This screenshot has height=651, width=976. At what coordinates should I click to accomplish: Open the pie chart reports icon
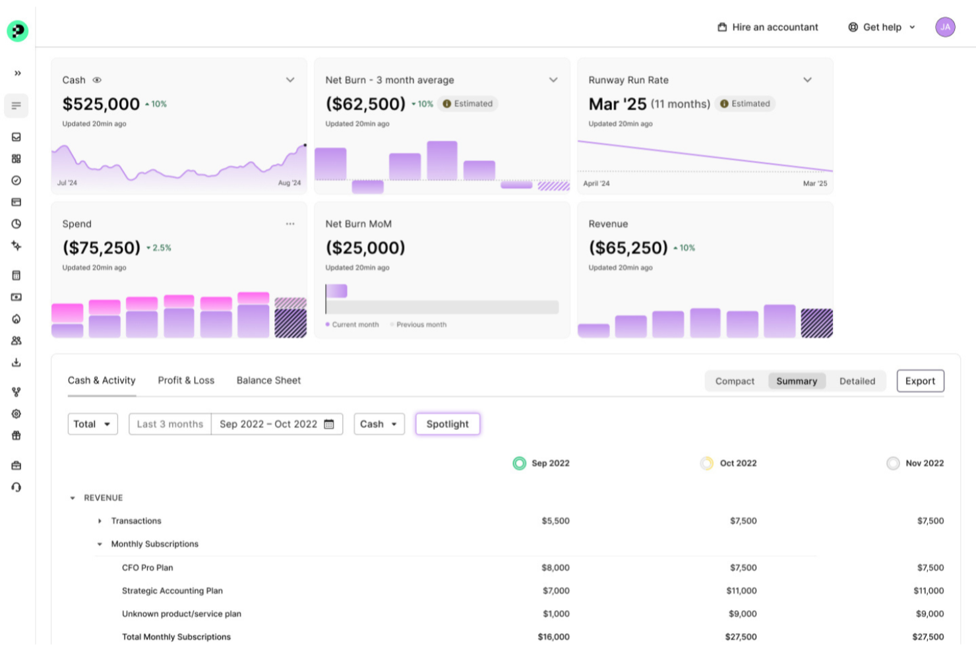pyautogui.click(x=16, y=224)
